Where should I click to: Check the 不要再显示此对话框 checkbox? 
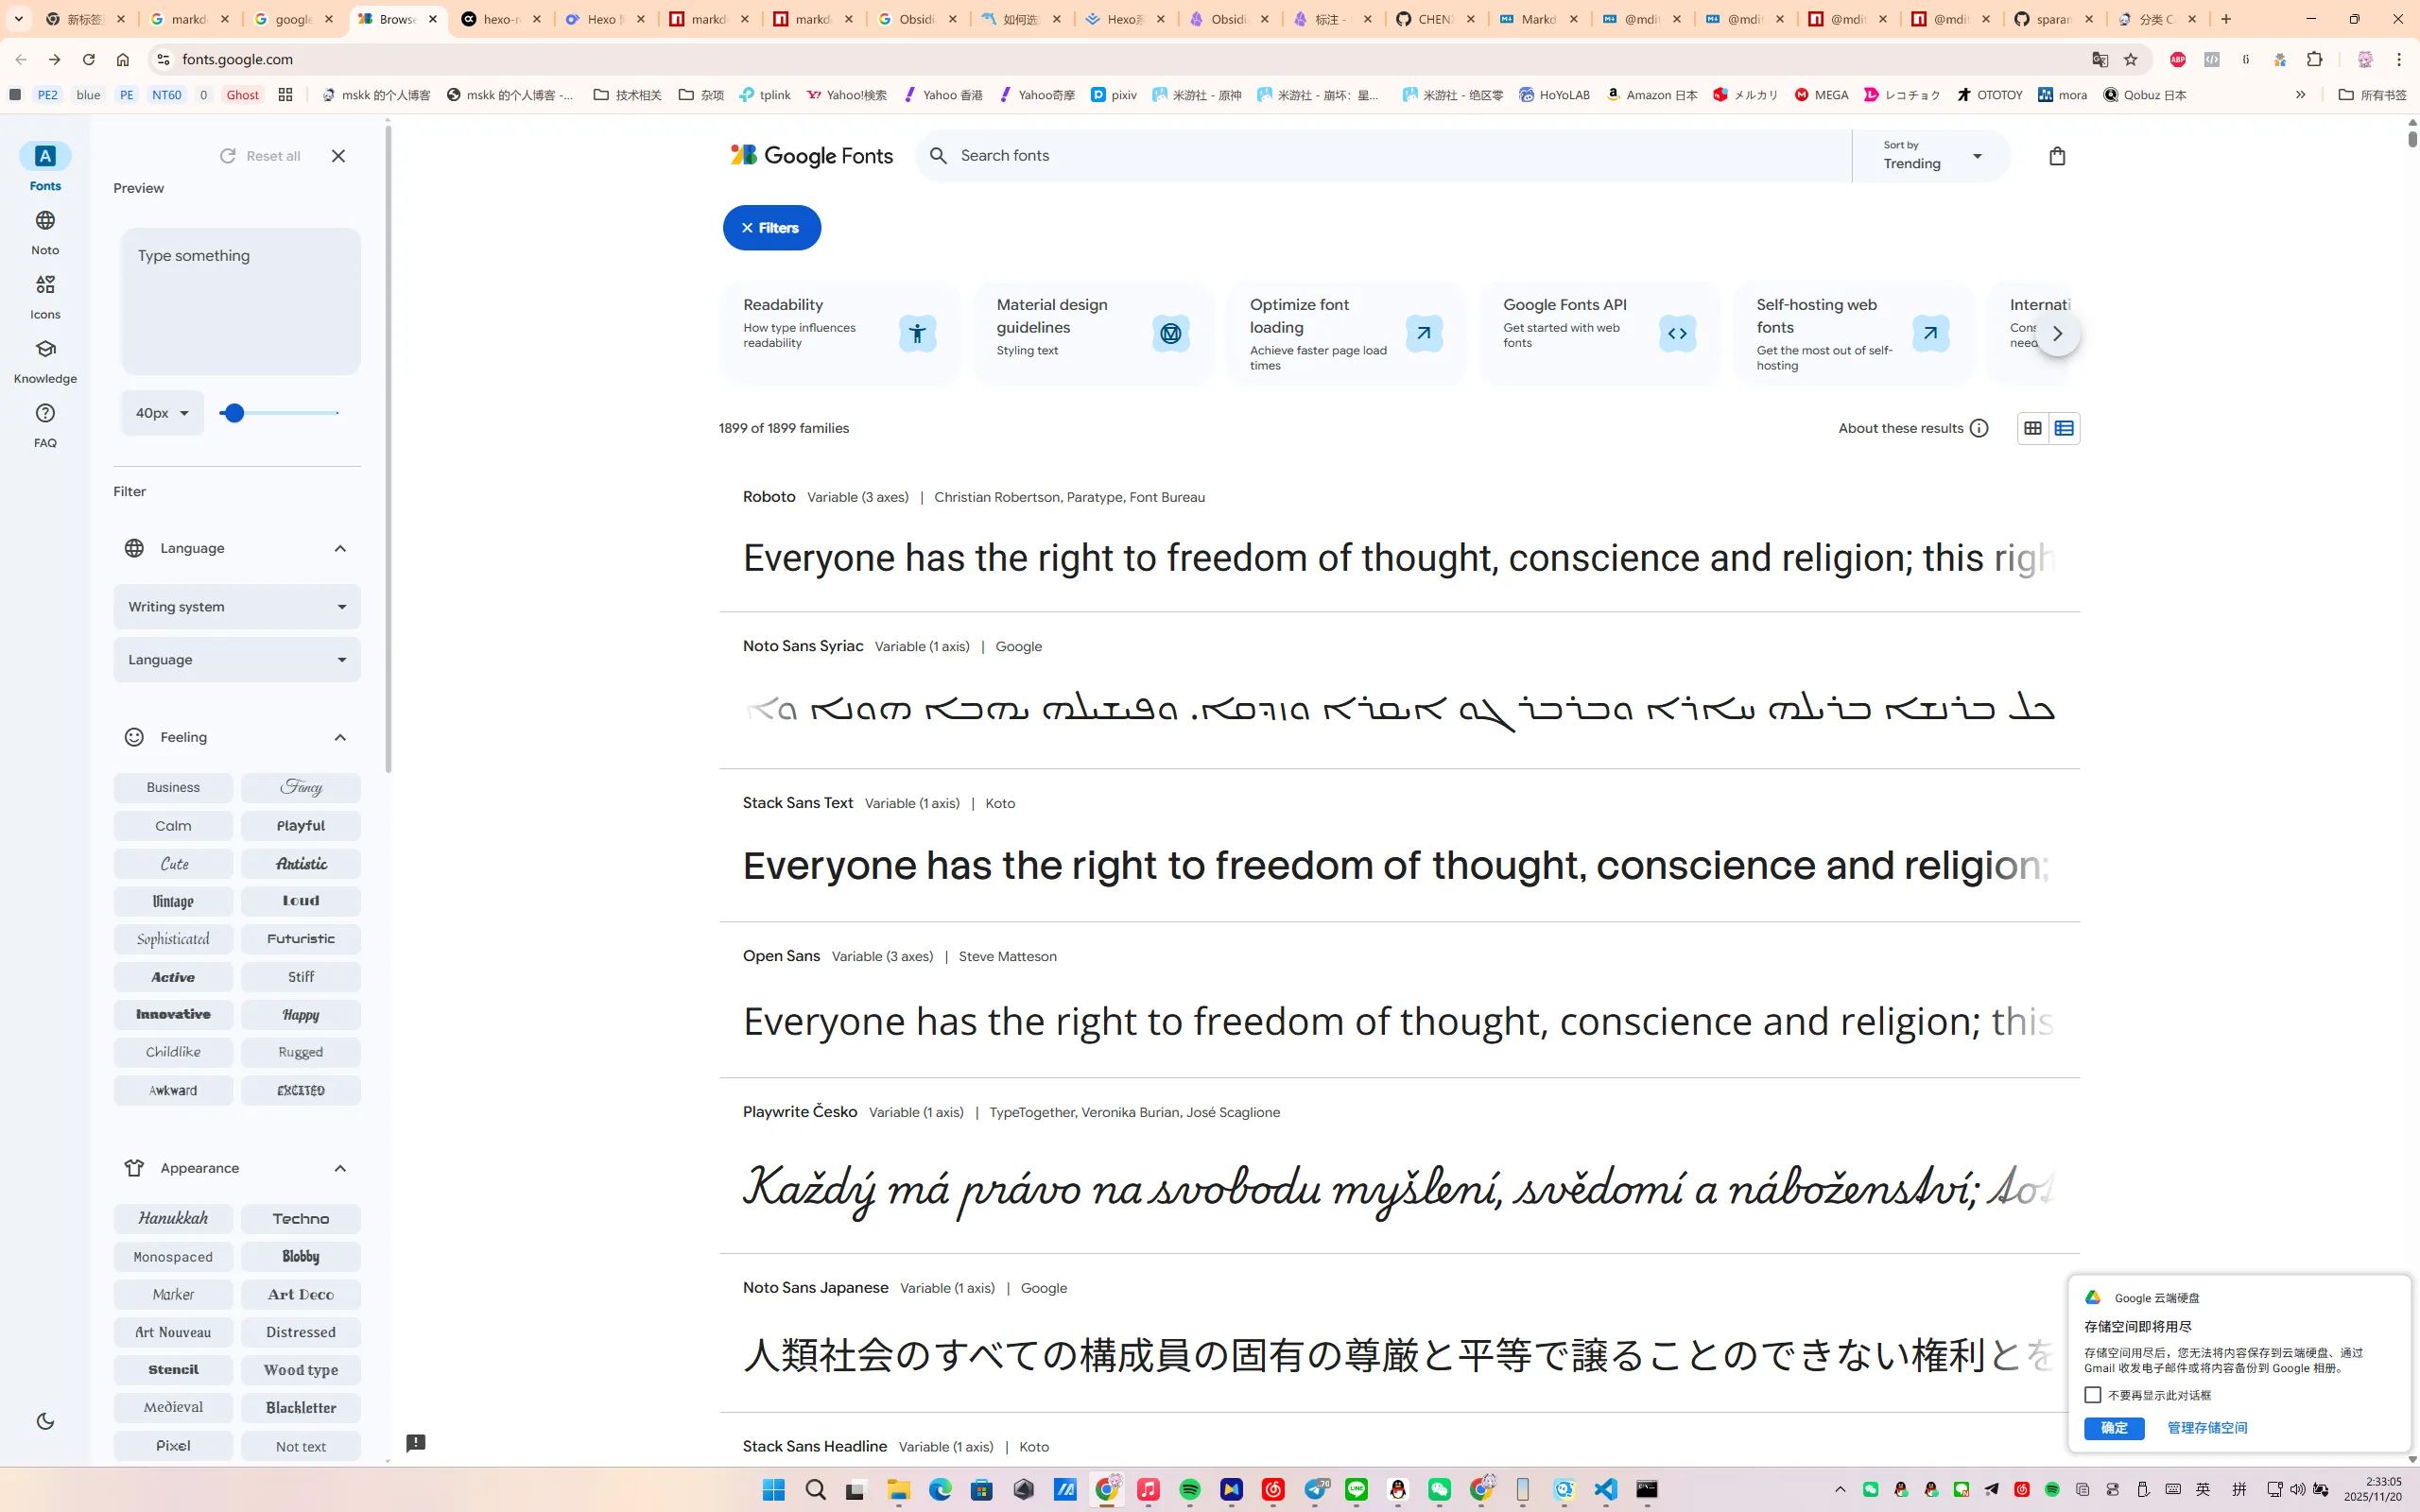[2092, 1394]
